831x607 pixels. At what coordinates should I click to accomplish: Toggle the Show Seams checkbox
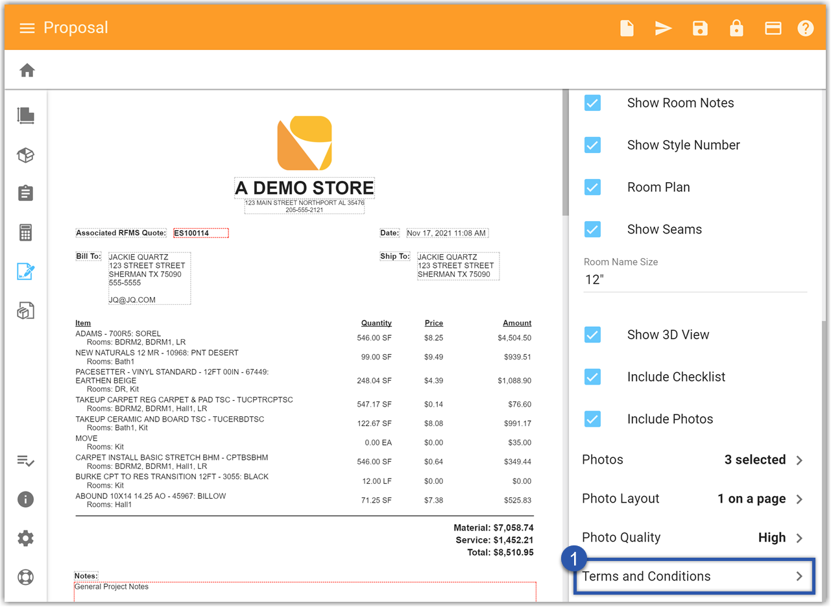[x=592, y=229]
